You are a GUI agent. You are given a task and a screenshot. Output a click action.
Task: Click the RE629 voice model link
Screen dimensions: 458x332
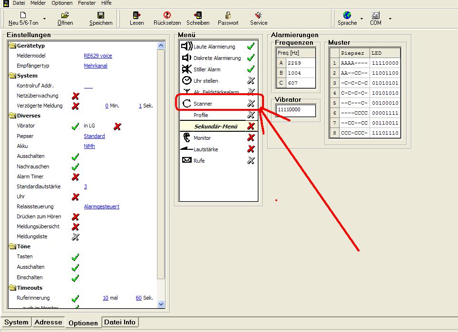pos(97,56)
